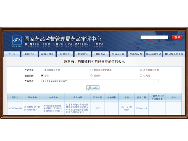This screenshot has width=188, height=141.
Task: Click the 更新日期 column header
Action: coord(141,97)
